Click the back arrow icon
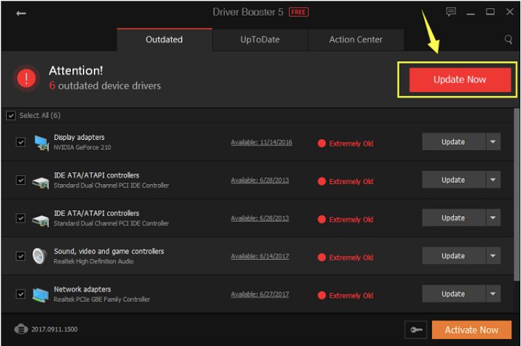The height and width of the screenshot is (346, 521). (21, 13)
